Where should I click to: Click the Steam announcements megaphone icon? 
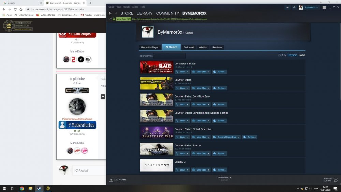(x=287, y=7)
